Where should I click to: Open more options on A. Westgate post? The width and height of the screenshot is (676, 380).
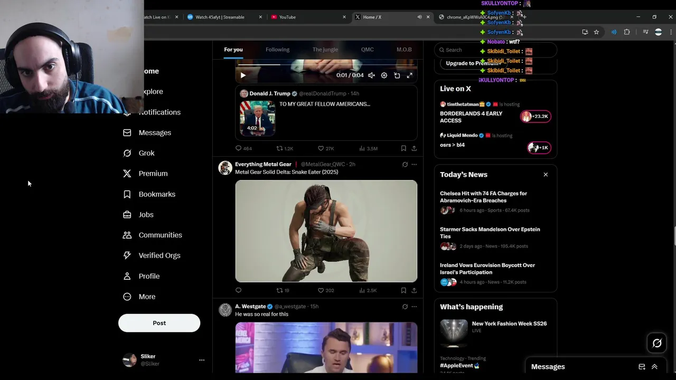click(414, 306)
